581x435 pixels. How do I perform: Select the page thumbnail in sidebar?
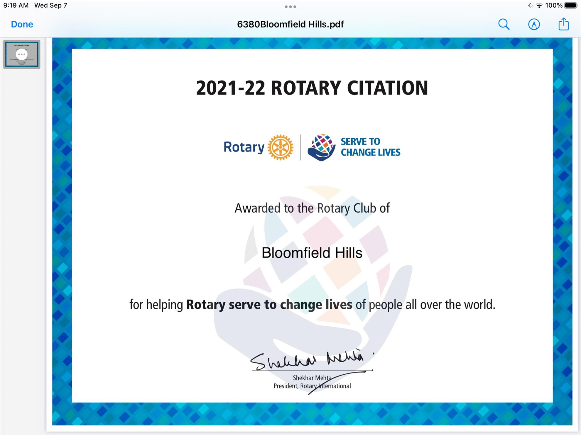(x=22, y=54)
